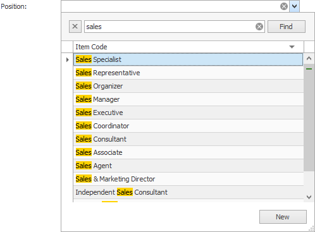Click the scrollbar up arrow
Screen dimensions: 315x232
[309, 58]
